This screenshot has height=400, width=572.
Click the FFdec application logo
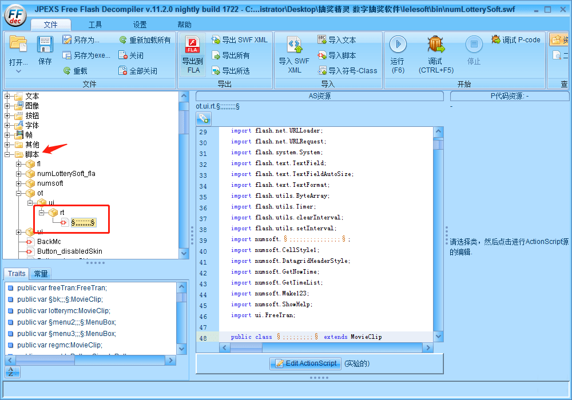click(15, 15)
